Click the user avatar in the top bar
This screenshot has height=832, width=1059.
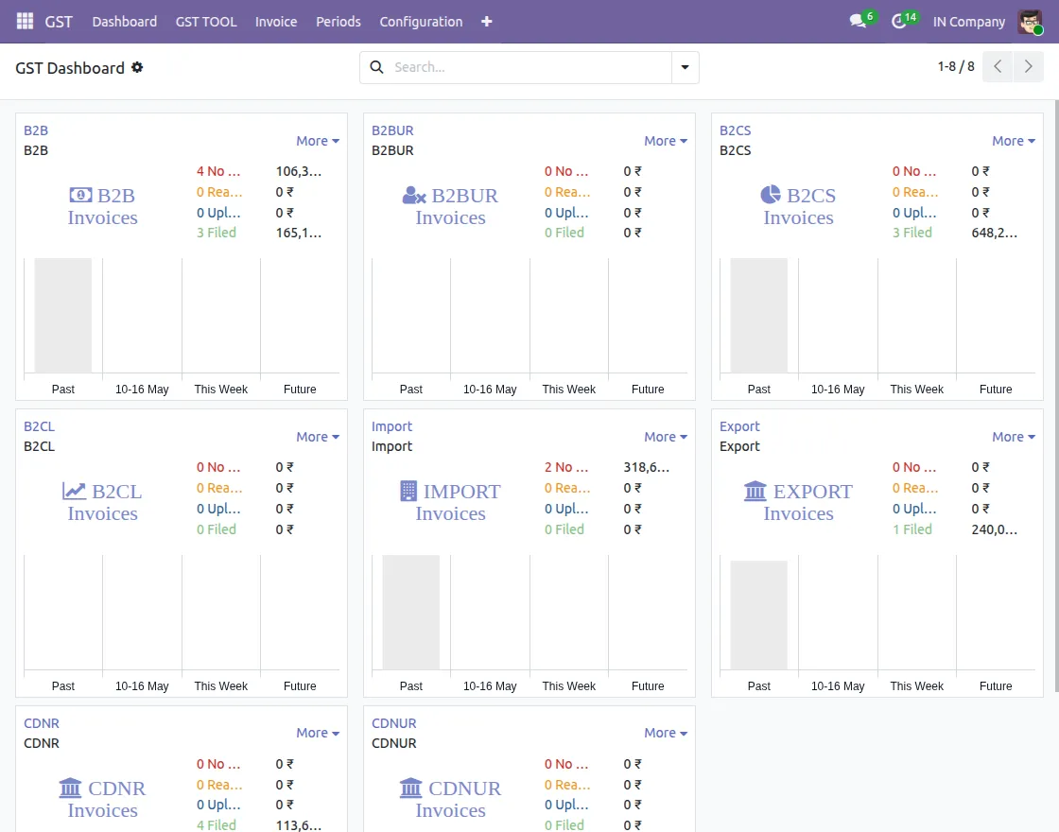tap(1030, 22)
